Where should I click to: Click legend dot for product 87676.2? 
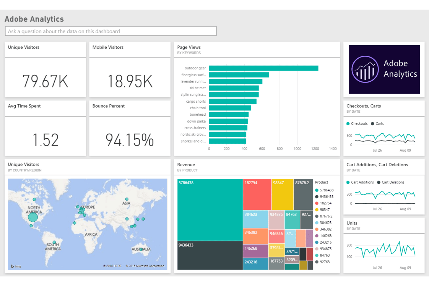coord(317,216)
